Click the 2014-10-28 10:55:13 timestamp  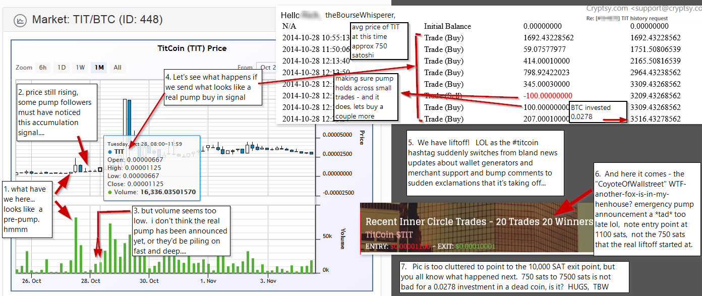pyautogui.click(x=316, y=38)
